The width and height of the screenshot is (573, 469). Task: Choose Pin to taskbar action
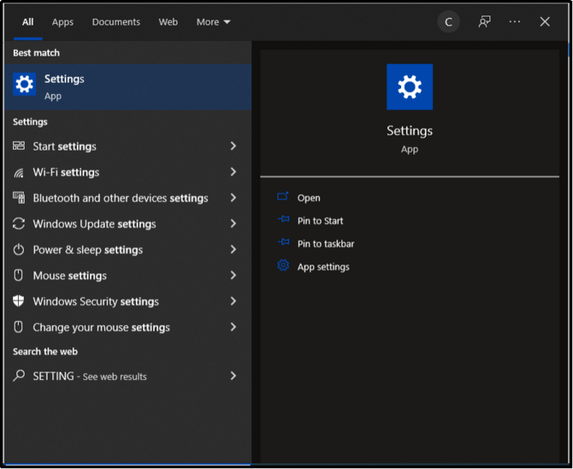(325, 244)
